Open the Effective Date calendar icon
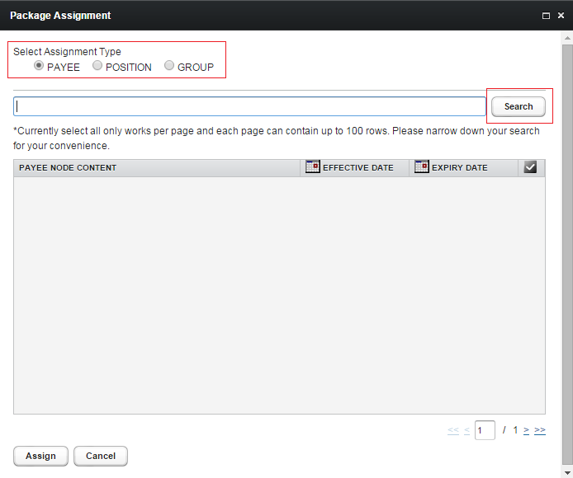The height and width of the screenshot is (478, 573). point(312,166)
